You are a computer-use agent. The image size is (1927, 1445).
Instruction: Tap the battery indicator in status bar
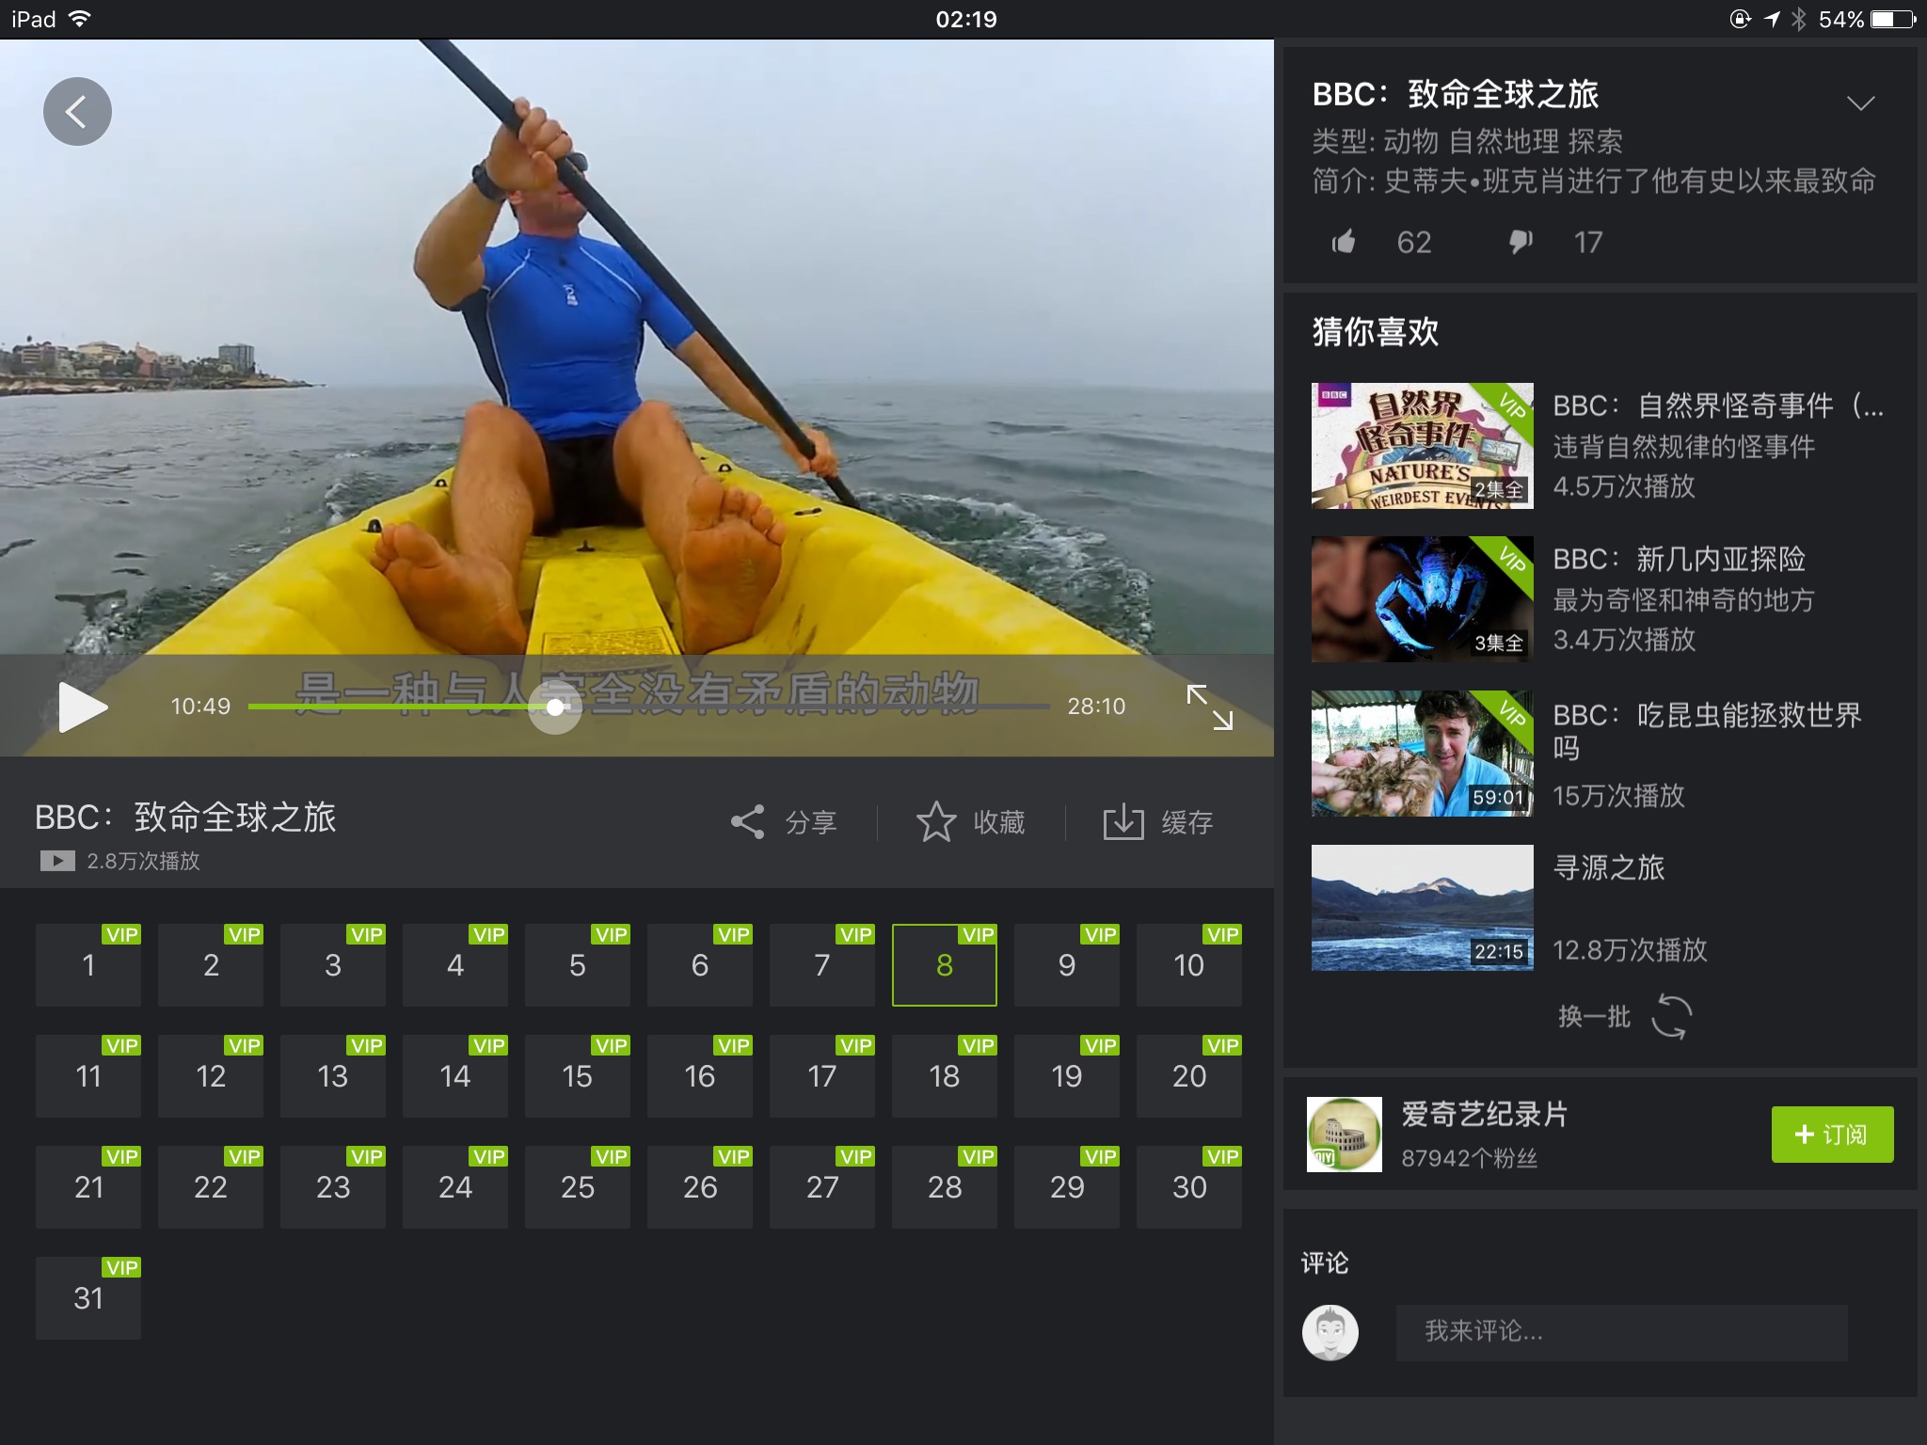1893,19
